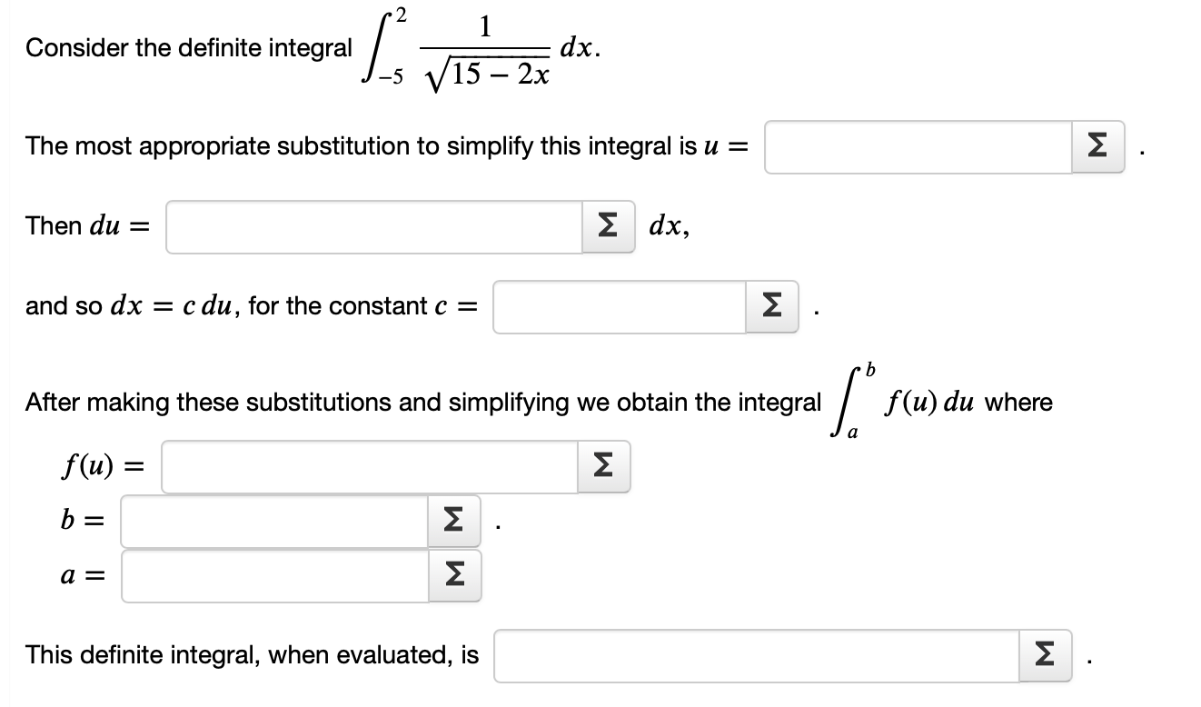Click the Σ button next to the a field
Viewport: 1201px width, 707px height.
click(x=453, y=574)
